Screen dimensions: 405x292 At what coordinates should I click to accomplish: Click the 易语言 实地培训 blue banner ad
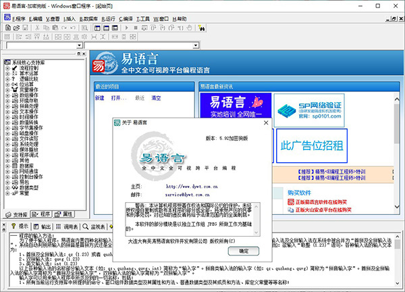[x=236, y=105]
